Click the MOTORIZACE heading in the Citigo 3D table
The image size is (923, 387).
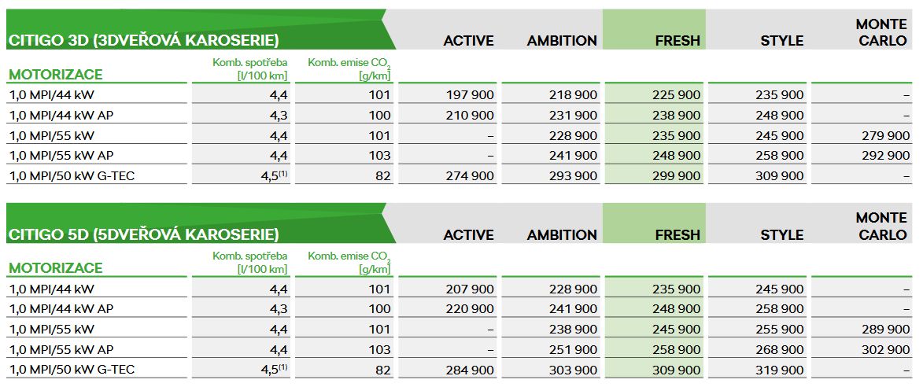click(55, 75)
